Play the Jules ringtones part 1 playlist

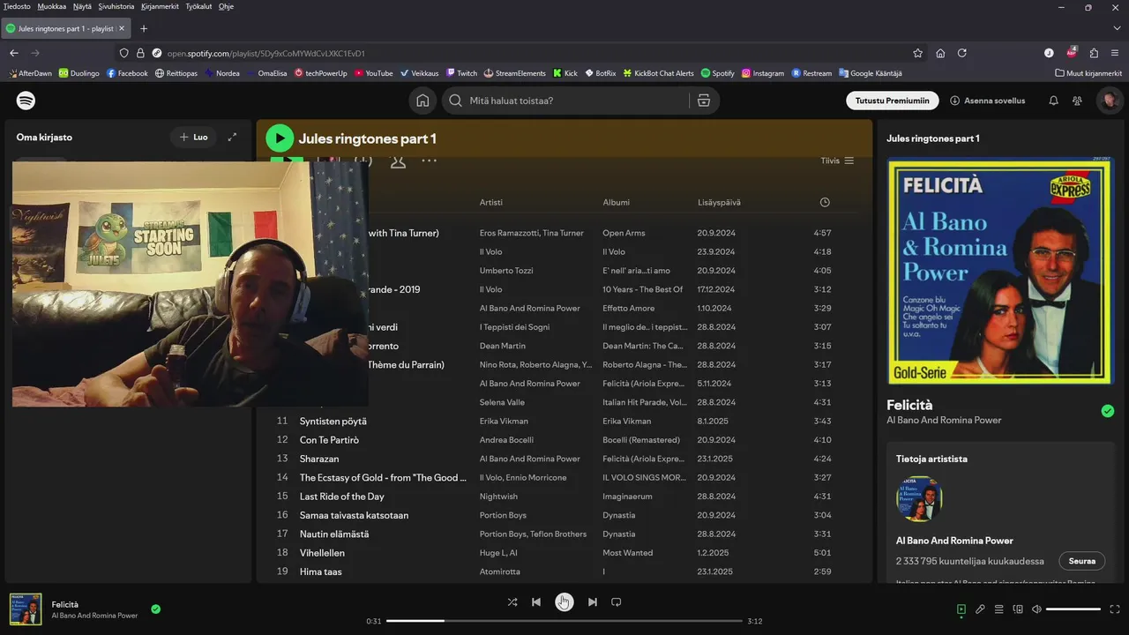pos(280,138)
